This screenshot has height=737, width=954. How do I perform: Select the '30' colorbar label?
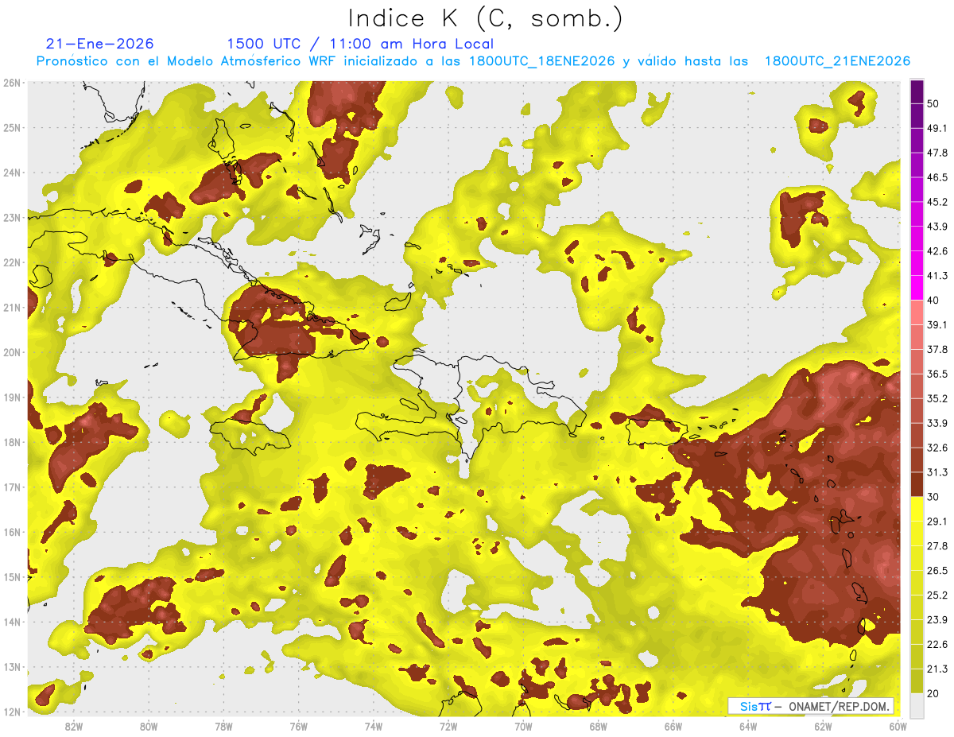pos(934,497)
